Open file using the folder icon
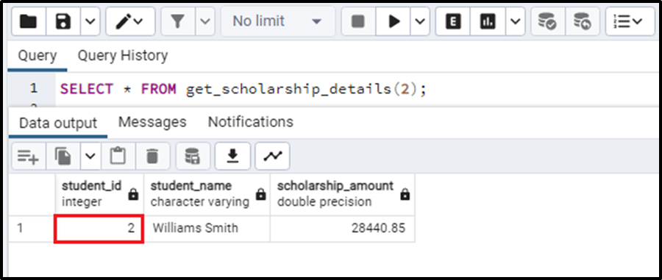Screen dimensions: 662x280 28,21
